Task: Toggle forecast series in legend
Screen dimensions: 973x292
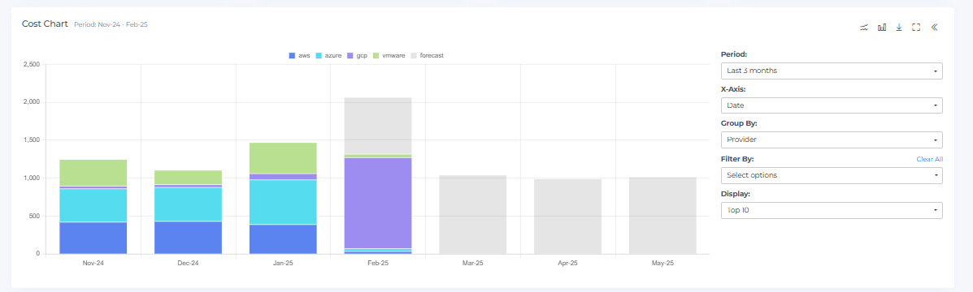Action: 427,56
